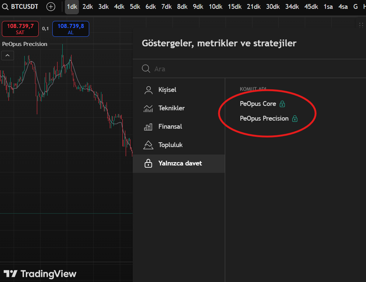Image resolution: width=366 pixels, height=282 pixels.
Task: Select the 15dk timeframe
Action: pyautogui.click(x=235, y=7)
